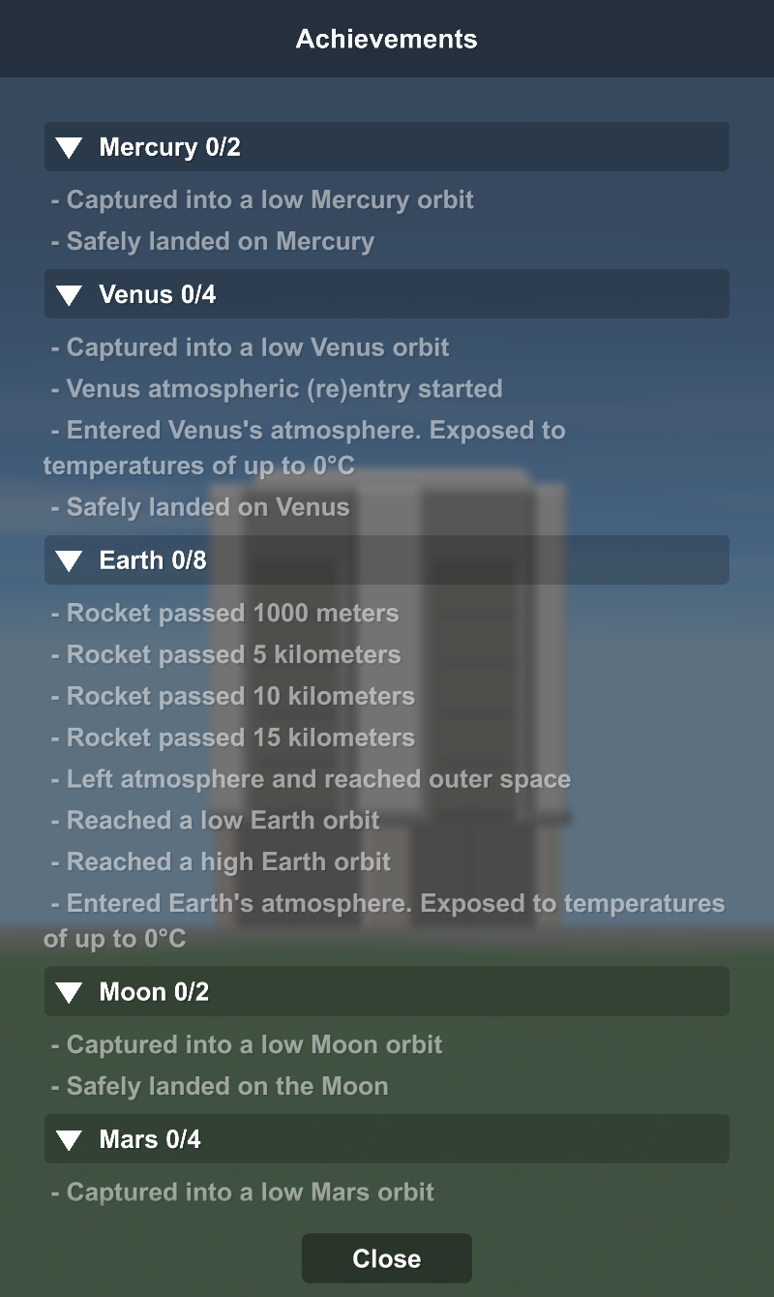Screen dimensions: 774x1297
Task: Collapse the Mars section triangle
Action: (x=70, y=1139)
